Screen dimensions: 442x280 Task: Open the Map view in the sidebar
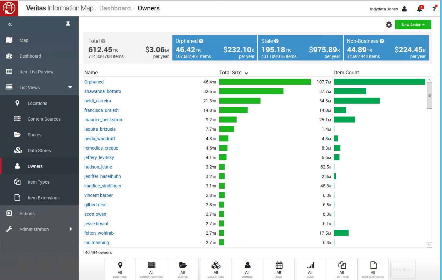tap(39, 40)
